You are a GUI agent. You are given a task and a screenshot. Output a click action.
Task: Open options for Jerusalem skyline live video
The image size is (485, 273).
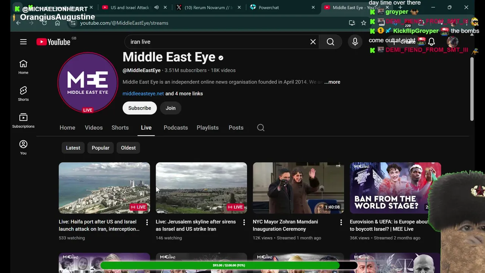[244, 222]
